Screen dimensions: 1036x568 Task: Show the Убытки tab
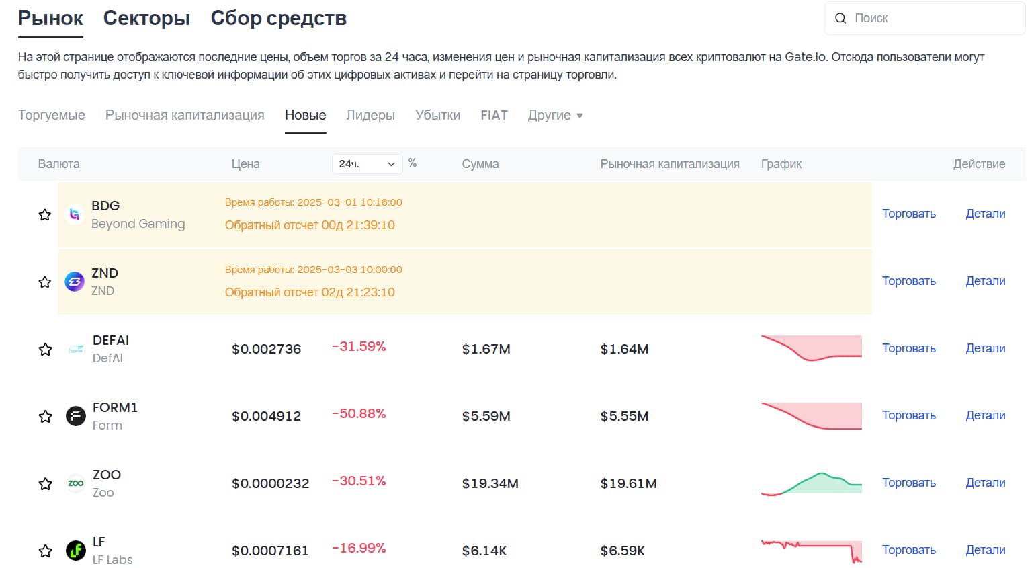(x=438, y=116)
